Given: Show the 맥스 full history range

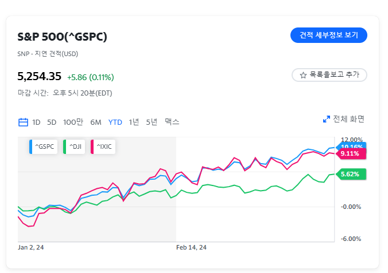Looking at the screenshot, I should pos(172,122).
